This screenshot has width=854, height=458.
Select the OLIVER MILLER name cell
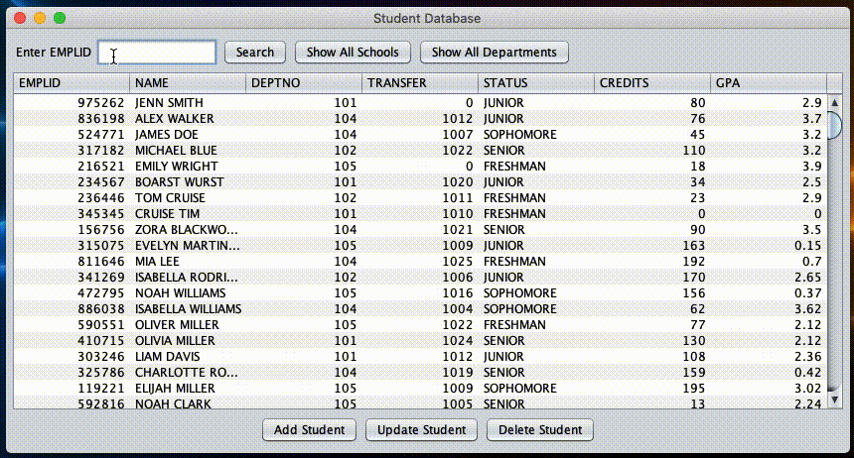click(188, 325)
